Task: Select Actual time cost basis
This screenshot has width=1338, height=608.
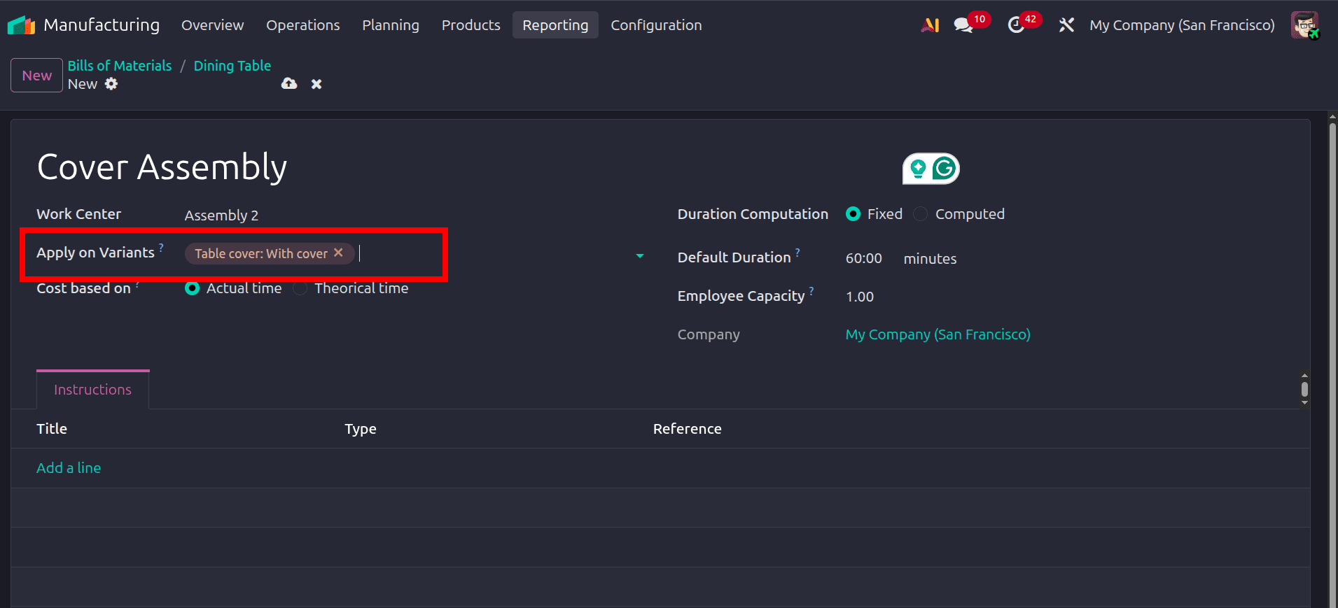Action: point(192,288)
